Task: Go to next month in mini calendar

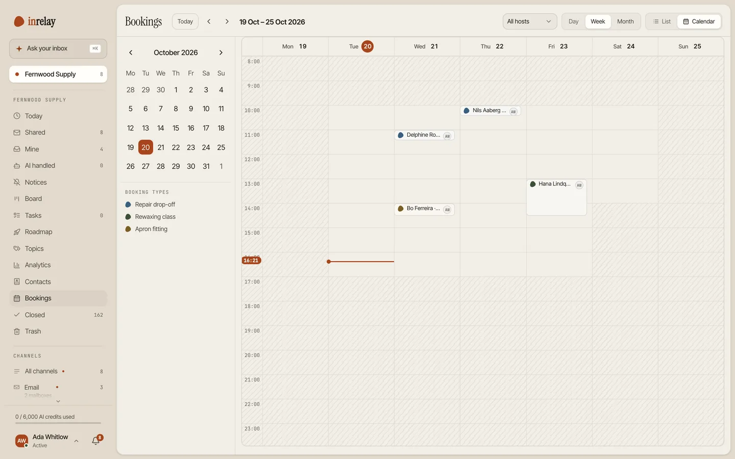Action: coord(221,53)
